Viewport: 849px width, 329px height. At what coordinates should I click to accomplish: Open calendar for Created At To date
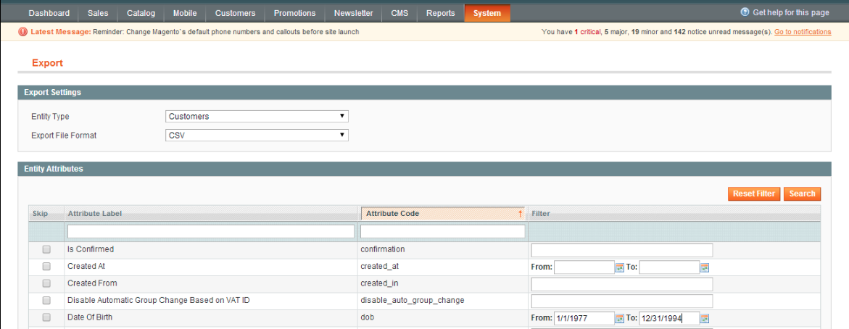pyautogui.click(x=704, y=267)
